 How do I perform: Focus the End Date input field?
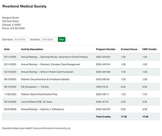(48, 40)
